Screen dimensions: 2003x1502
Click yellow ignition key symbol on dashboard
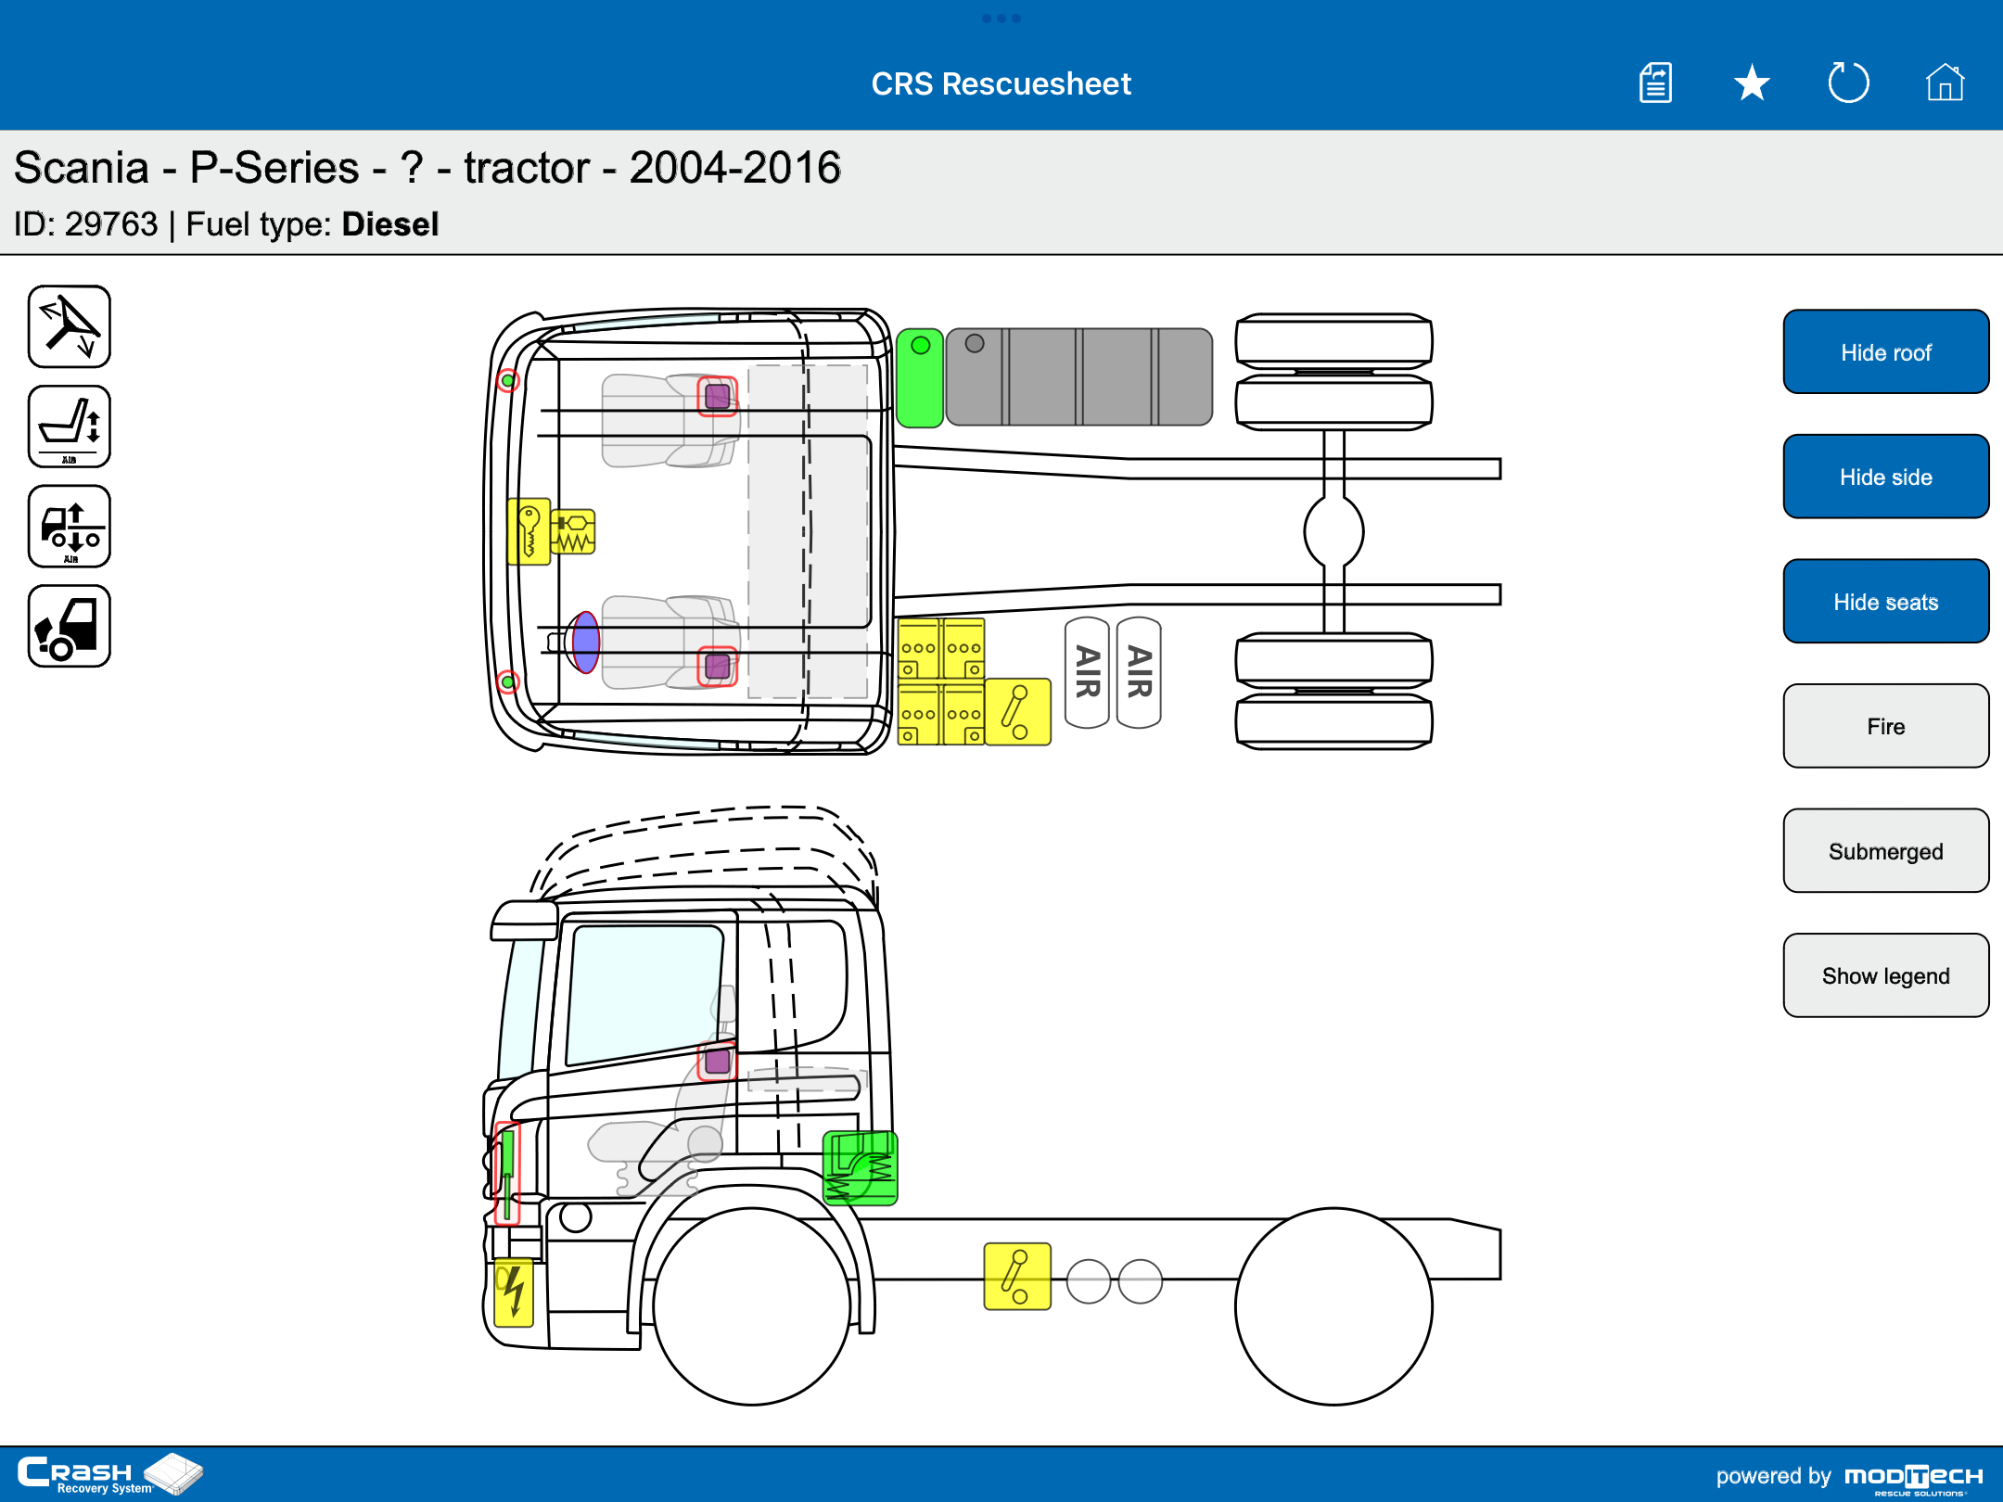[529, 531]
